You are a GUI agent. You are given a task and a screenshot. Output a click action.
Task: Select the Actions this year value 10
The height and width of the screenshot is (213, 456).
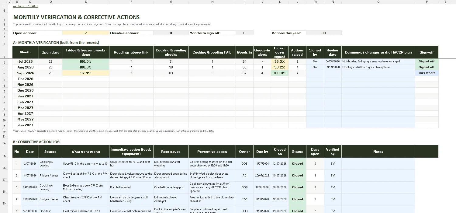pyautogui.click(x=324, y=33)
